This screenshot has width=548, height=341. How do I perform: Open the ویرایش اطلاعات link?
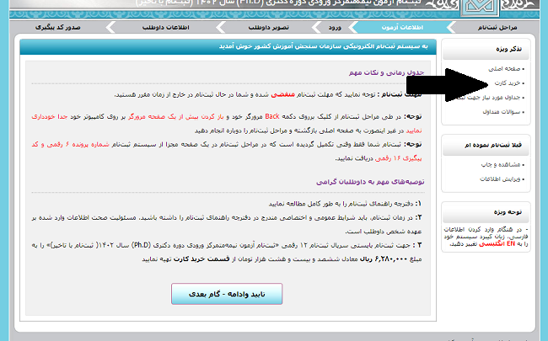(502, 179)
